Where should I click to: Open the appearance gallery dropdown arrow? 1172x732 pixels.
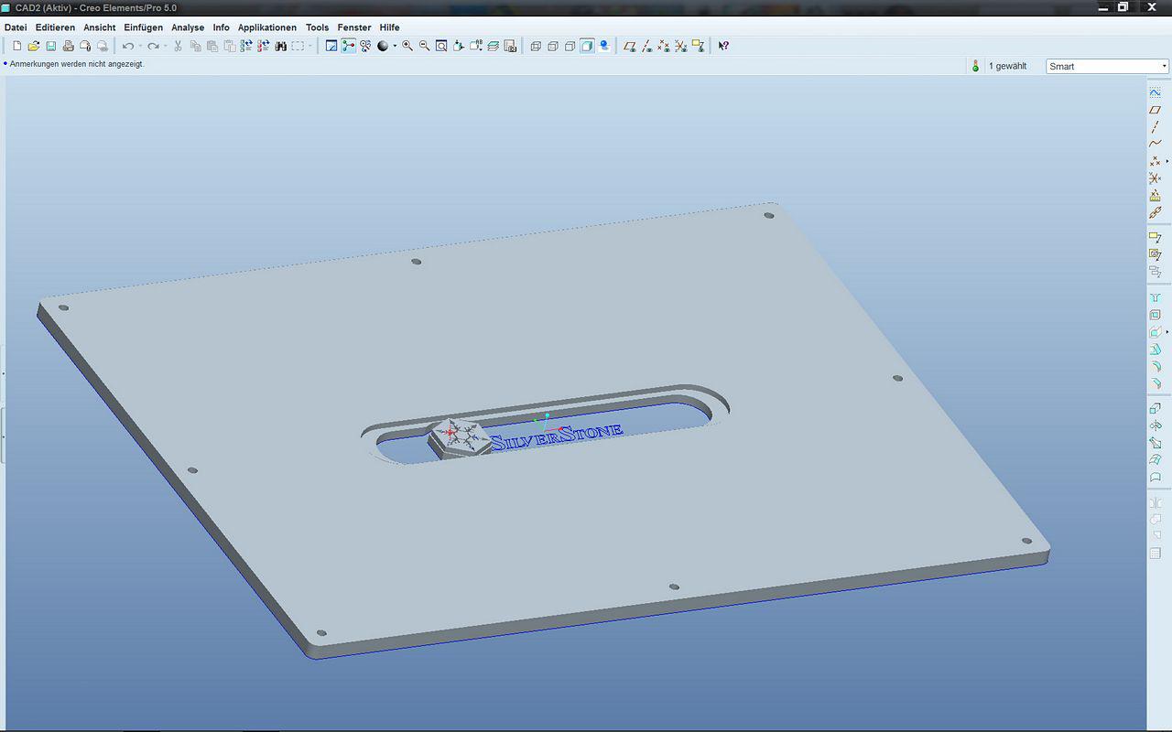395,46
